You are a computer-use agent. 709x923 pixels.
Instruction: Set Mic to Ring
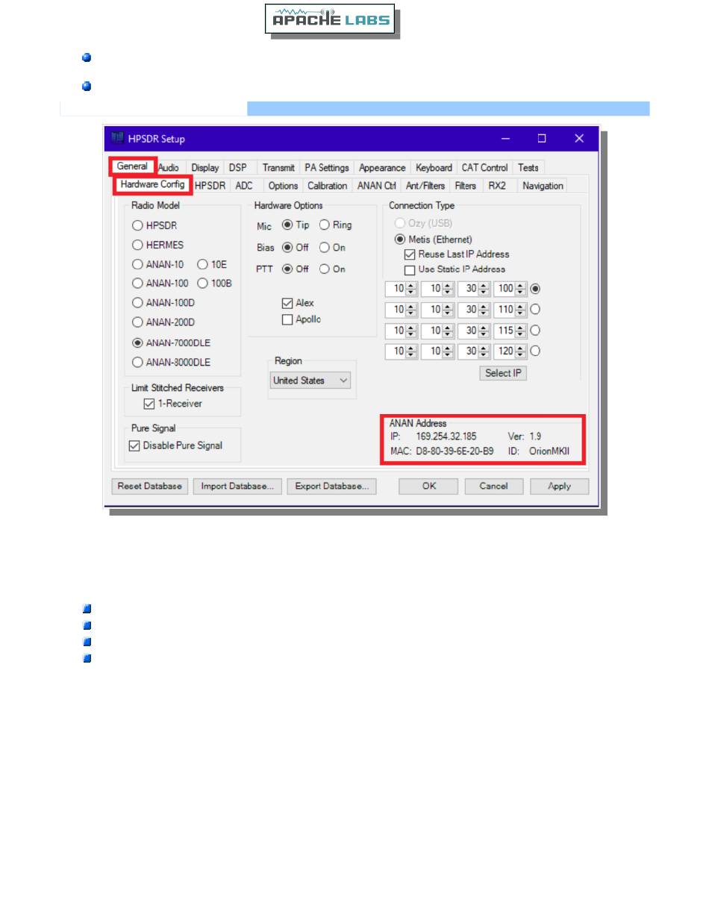pos(335,225)
